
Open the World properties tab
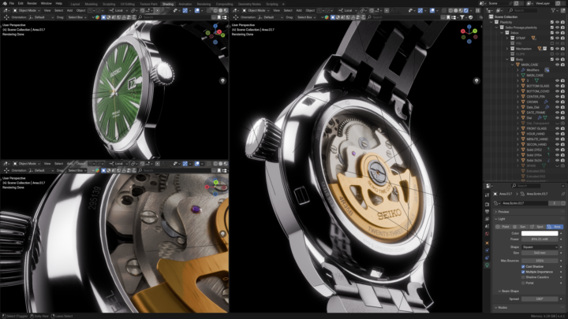[x=488, y=234]
